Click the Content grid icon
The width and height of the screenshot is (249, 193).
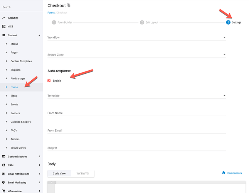click(x=3, y=35)
